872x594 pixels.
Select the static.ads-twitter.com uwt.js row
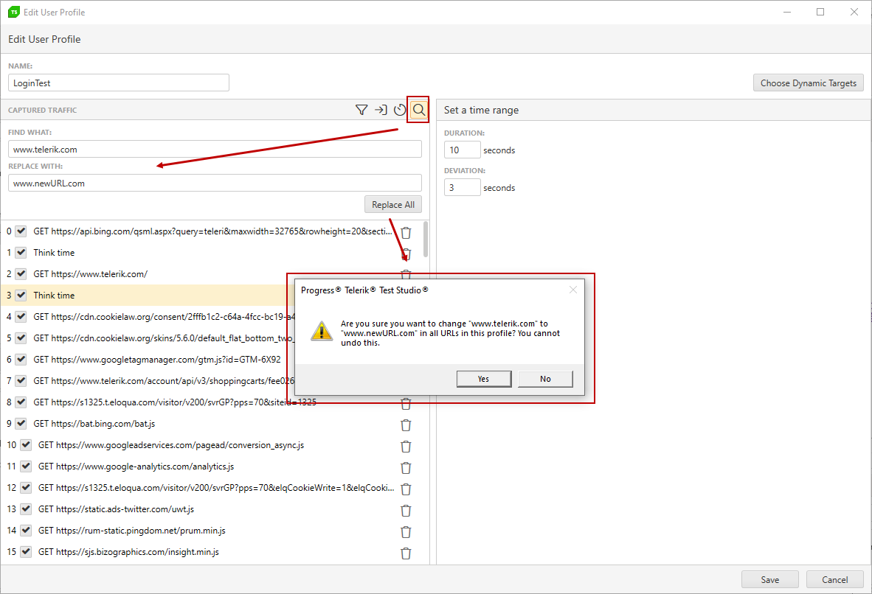tap(215, 509)
